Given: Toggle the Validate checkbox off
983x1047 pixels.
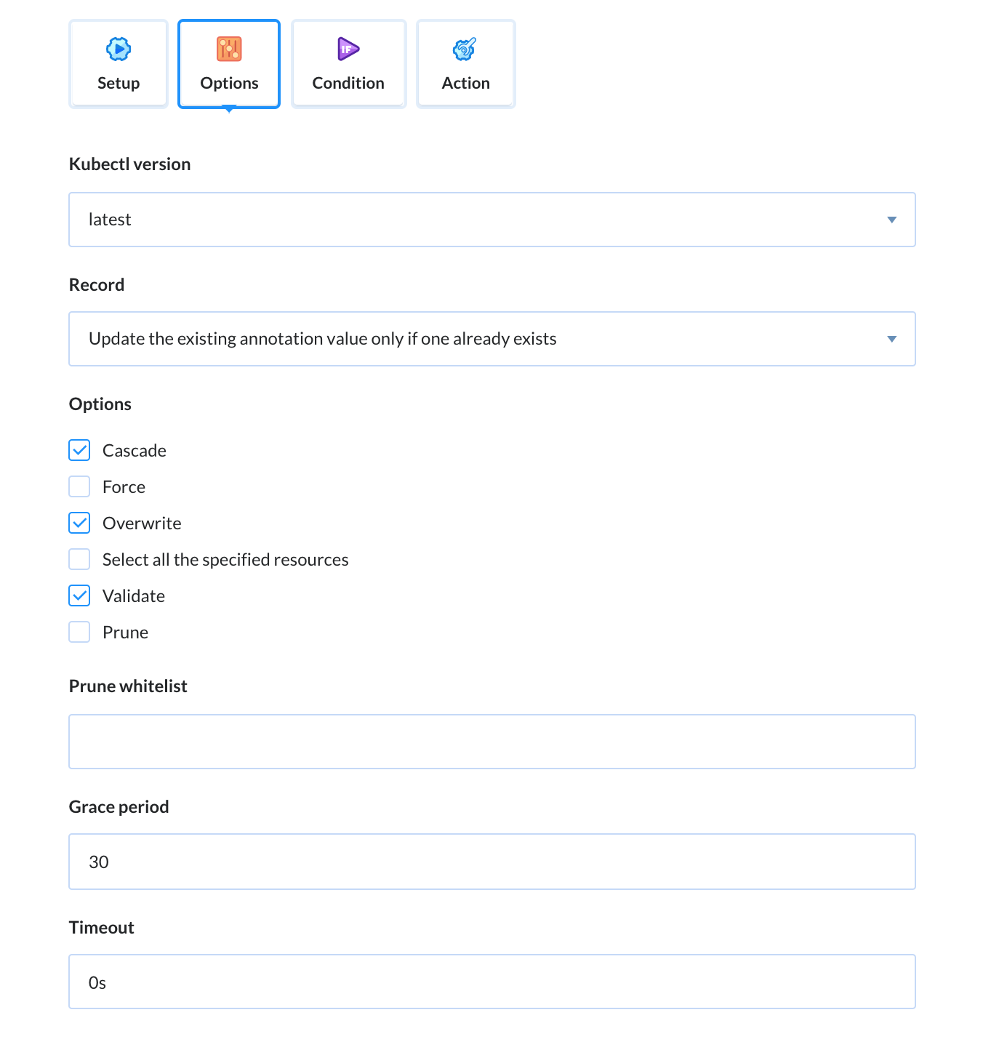Looking at the screenshot, I should point(79,595).
